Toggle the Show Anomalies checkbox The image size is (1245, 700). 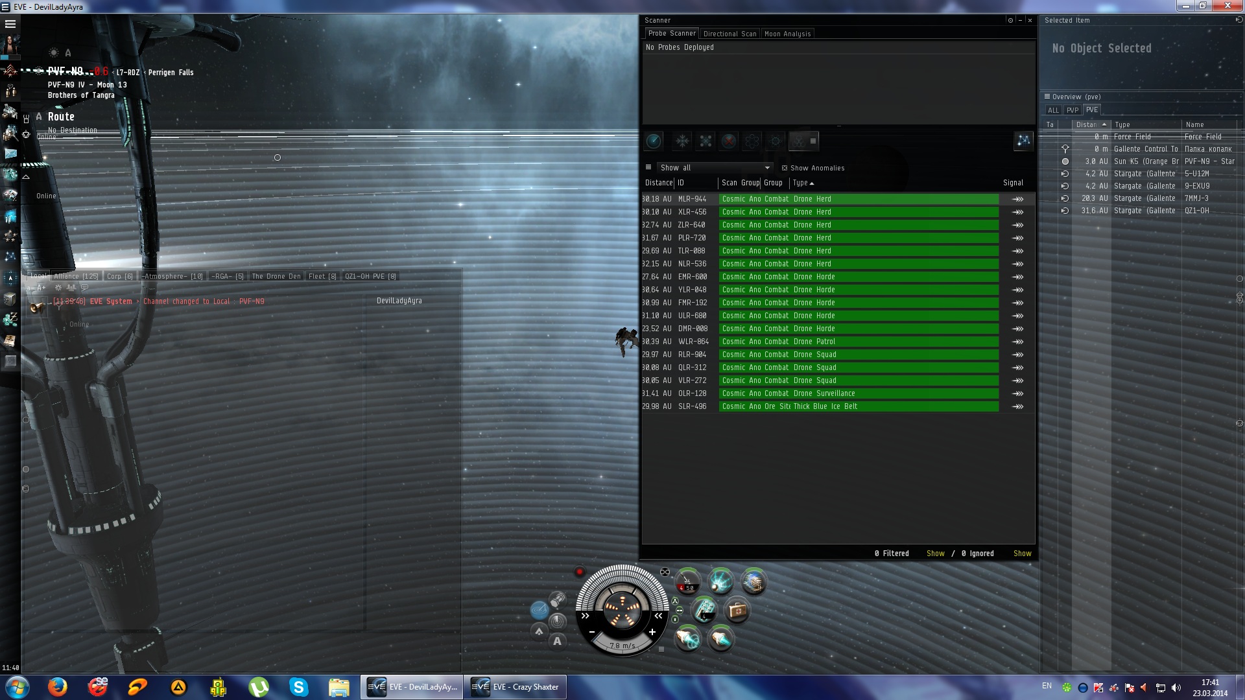point(785,168)
